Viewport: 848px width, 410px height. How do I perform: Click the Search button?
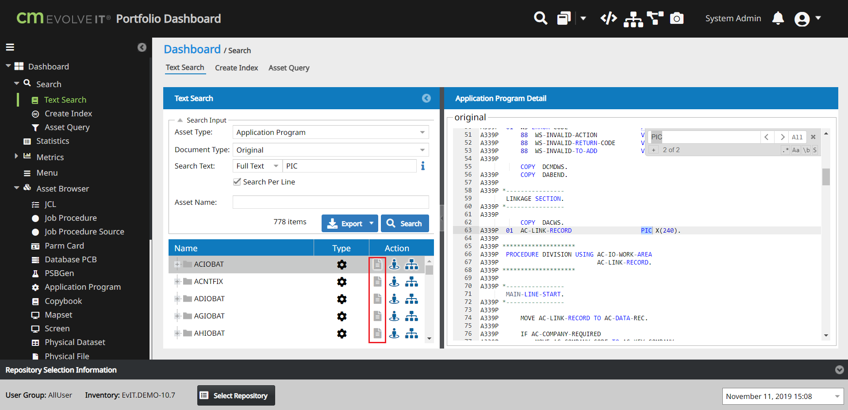405,223
